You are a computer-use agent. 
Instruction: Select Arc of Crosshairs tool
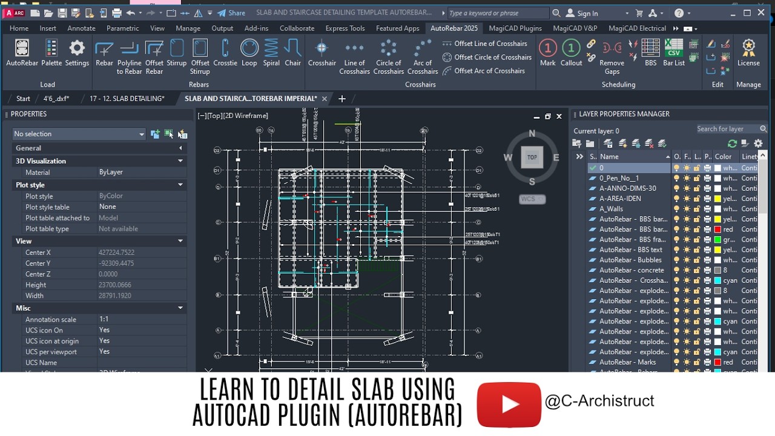pyautogui.click(x=423, y=57)
